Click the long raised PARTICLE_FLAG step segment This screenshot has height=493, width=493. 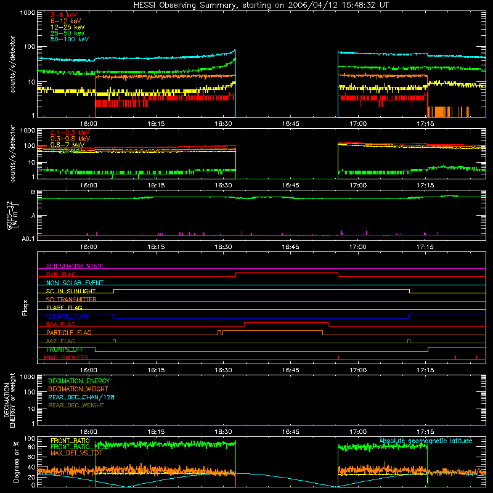[x=272, y=331]
